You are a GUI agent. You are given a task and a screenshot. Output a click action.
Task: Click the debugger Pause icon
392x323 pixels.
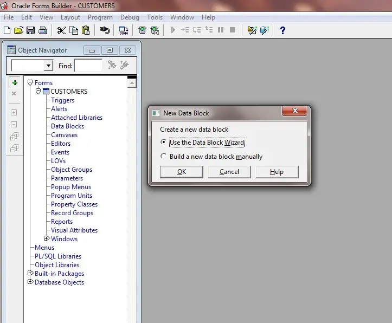click(221, 30)
